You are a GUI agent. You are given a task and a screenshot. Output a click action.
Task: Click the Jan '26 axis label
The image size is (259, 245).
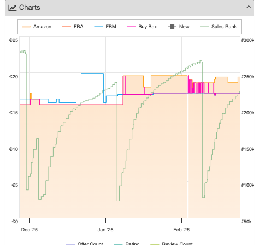point(105,230)
